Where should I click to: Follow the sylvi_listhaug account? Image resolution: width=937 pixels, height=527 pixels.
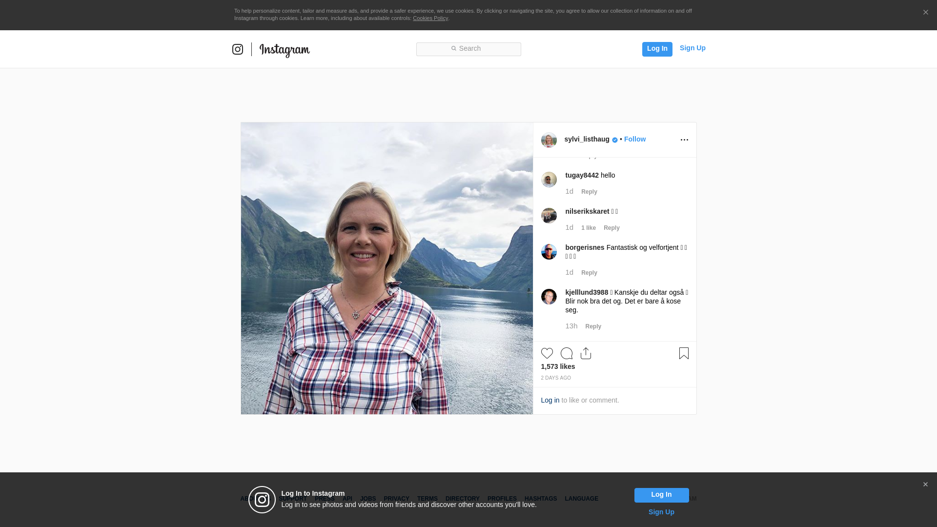pyautogui.click(x=634, y=140)
